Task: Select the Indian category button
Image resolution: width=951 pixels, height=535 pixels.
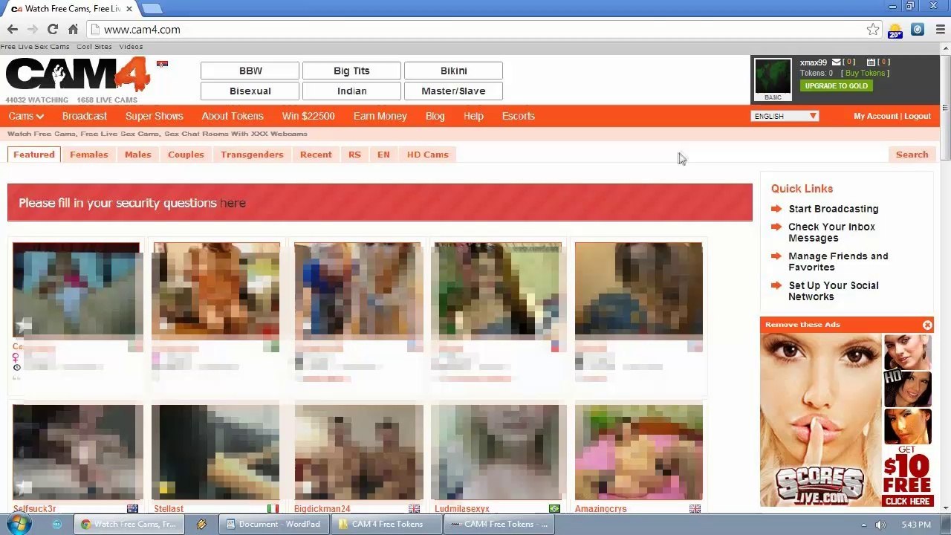Action: (351, 91)
